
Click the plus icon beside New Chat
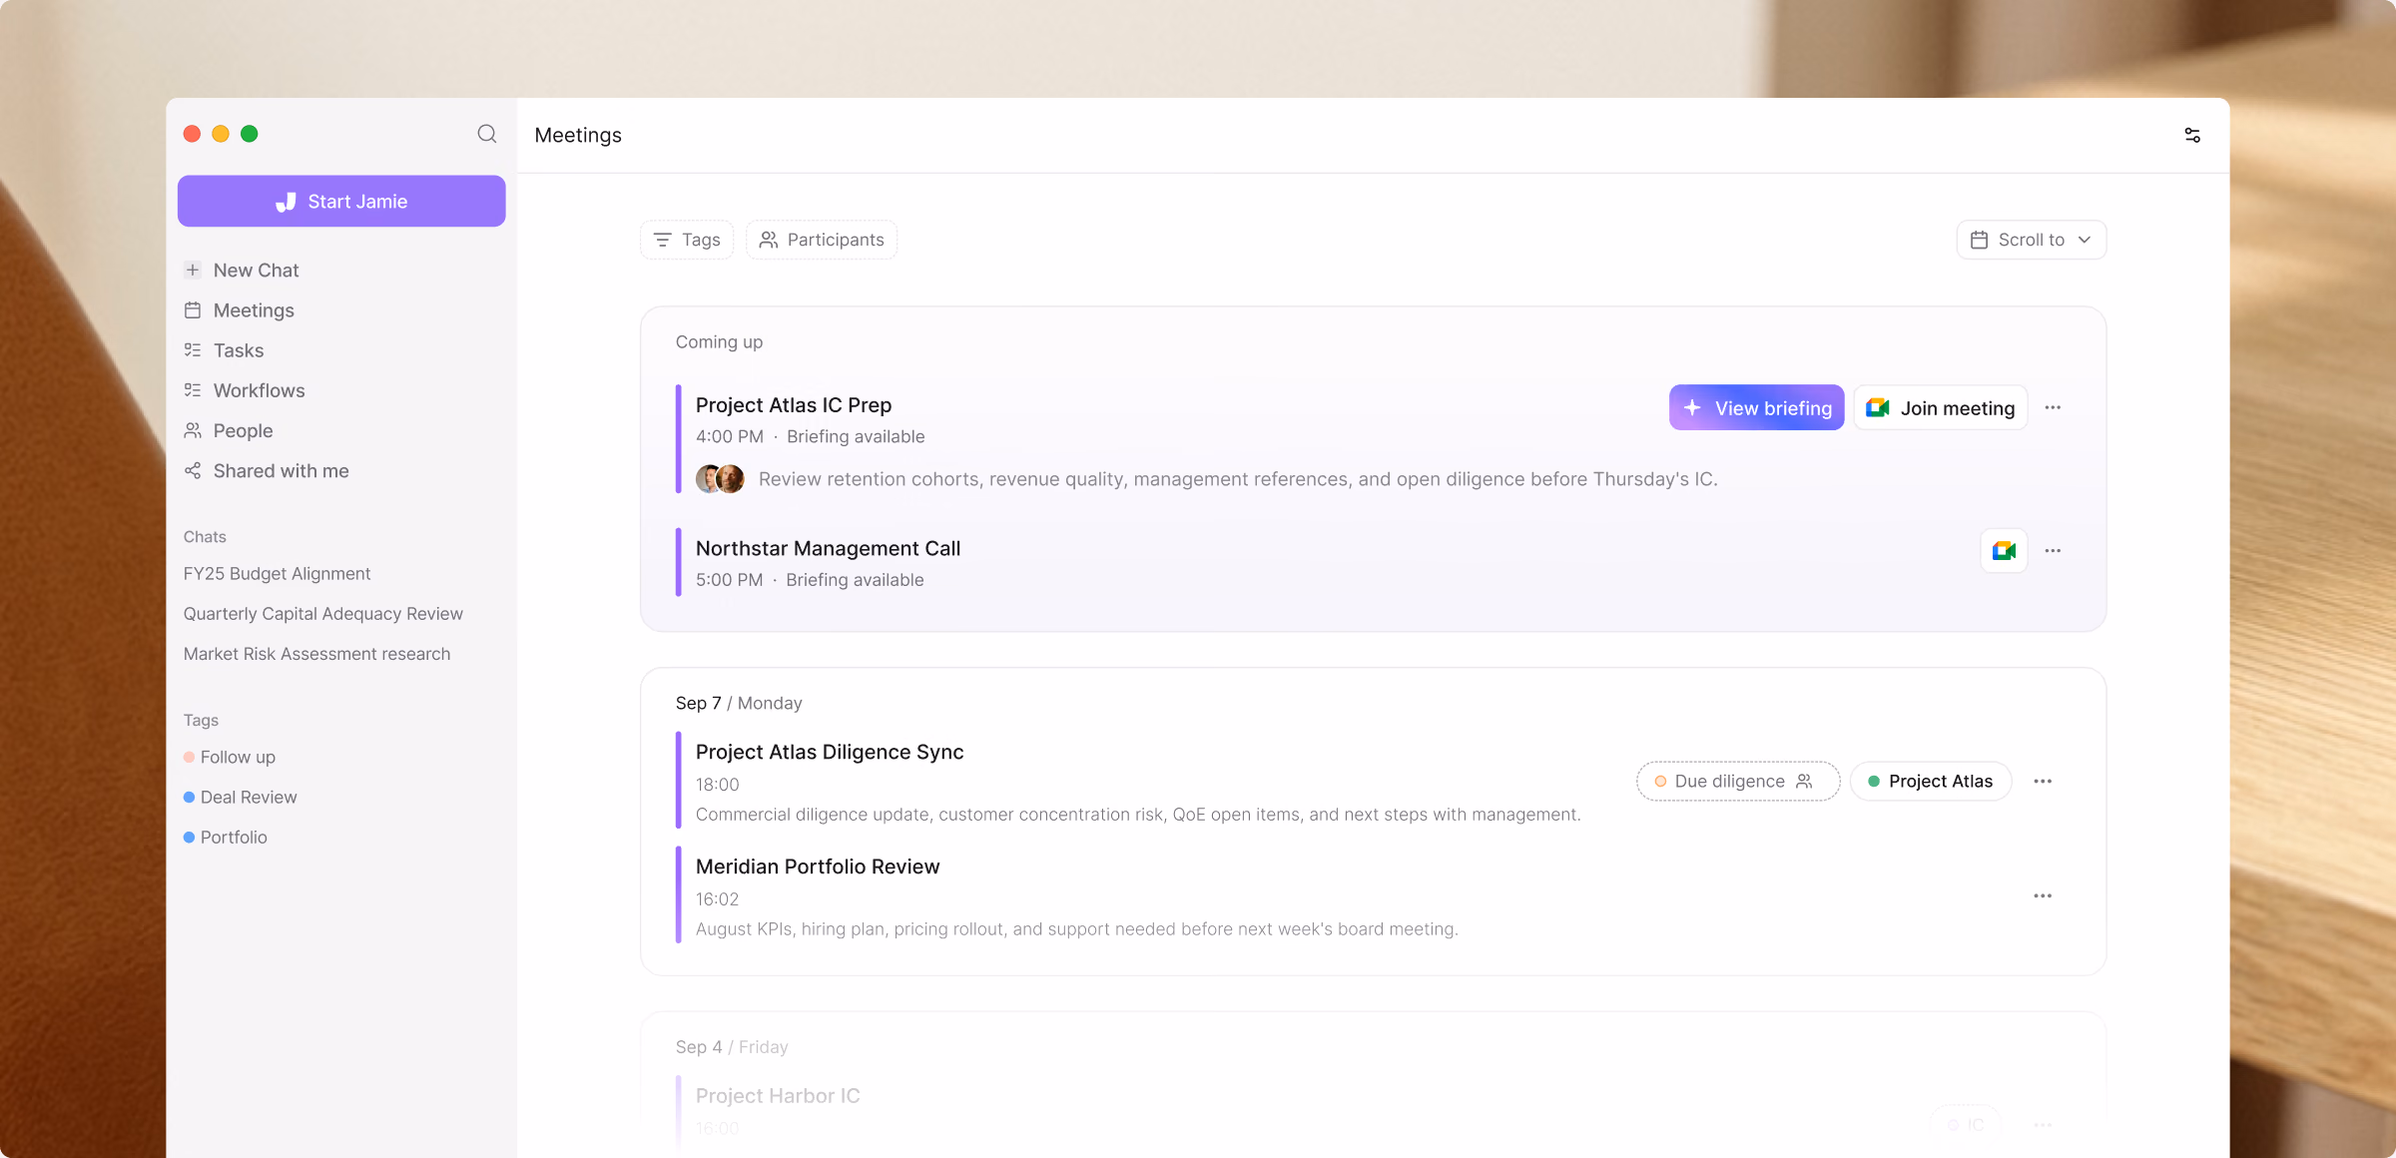tap(193, 271)
